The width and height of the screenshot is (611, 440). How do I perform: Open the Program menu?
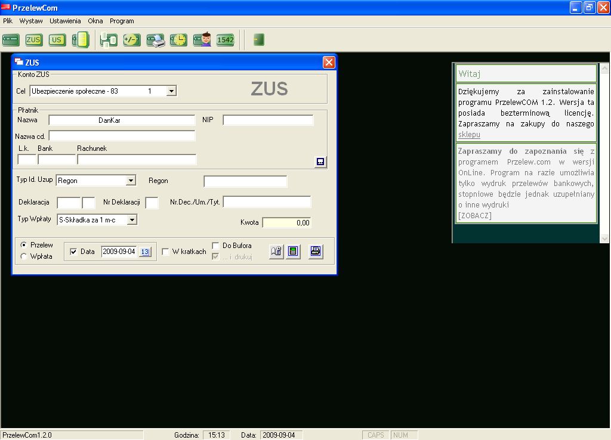coord(122,21)
